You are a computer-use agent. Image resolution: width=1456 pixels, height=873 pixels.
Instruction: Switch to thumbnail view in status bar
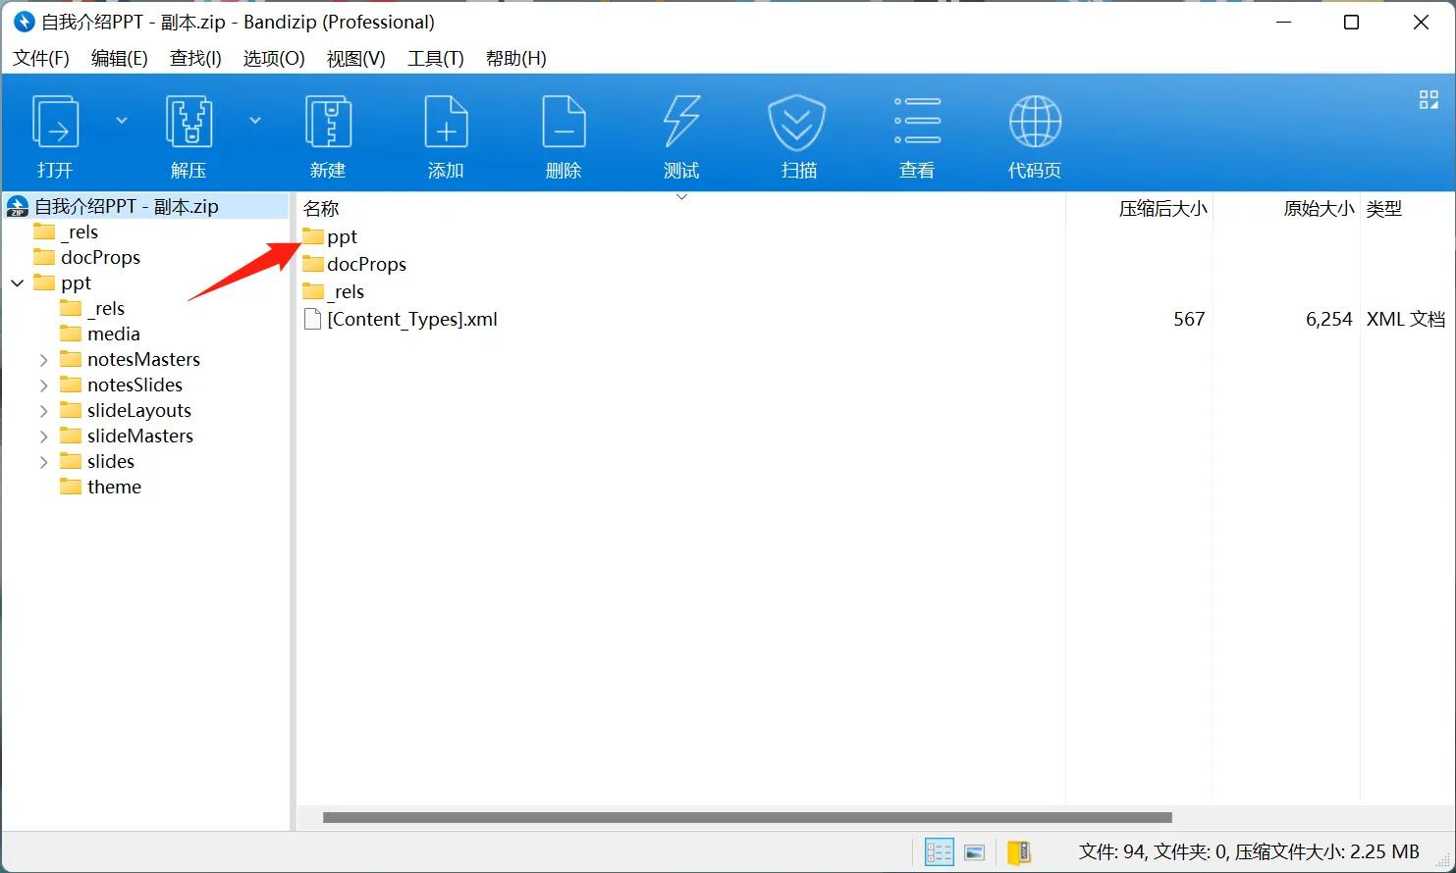tap(975, 852)
